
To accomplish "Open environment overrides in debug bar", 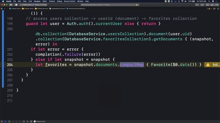I will tap(31, 122).
